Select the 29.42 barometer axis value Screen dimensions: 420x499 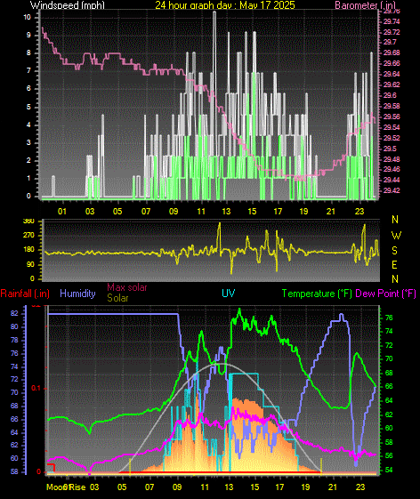click(x=392, y=190)
